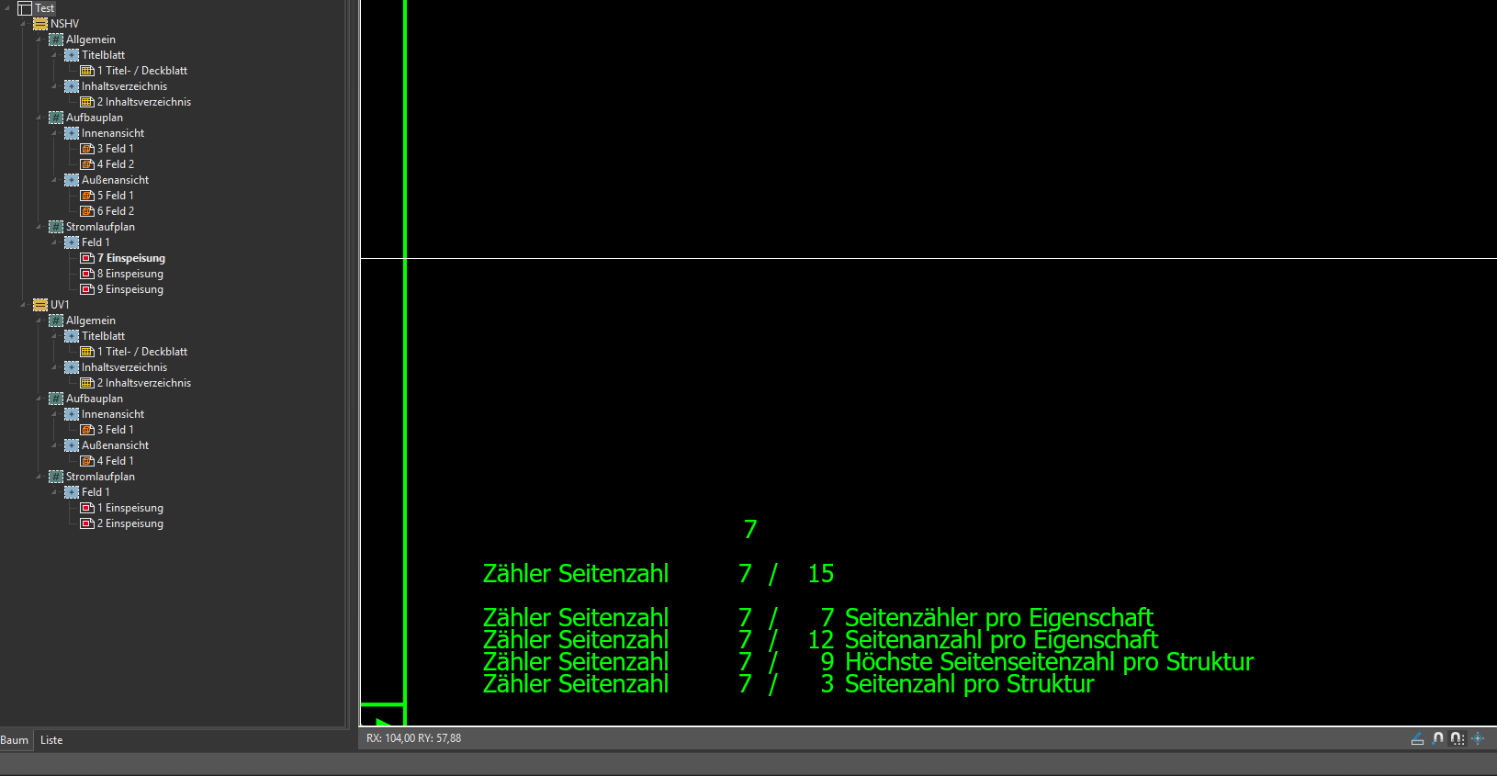
Task: Click the page icon of 5 Feld 1
Action: [87, 196]
